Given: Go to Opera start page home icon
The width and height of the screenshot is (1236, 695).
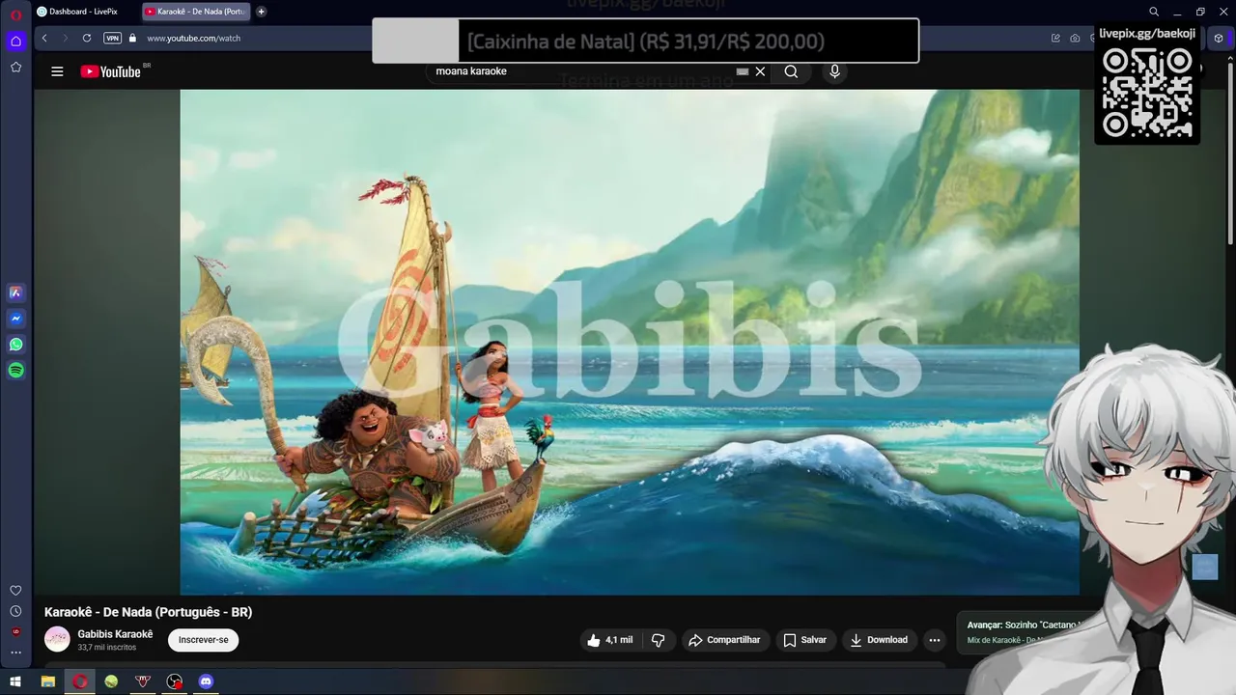Looking at the screenshot, I should pyautogui.click(x=15, y=41).
